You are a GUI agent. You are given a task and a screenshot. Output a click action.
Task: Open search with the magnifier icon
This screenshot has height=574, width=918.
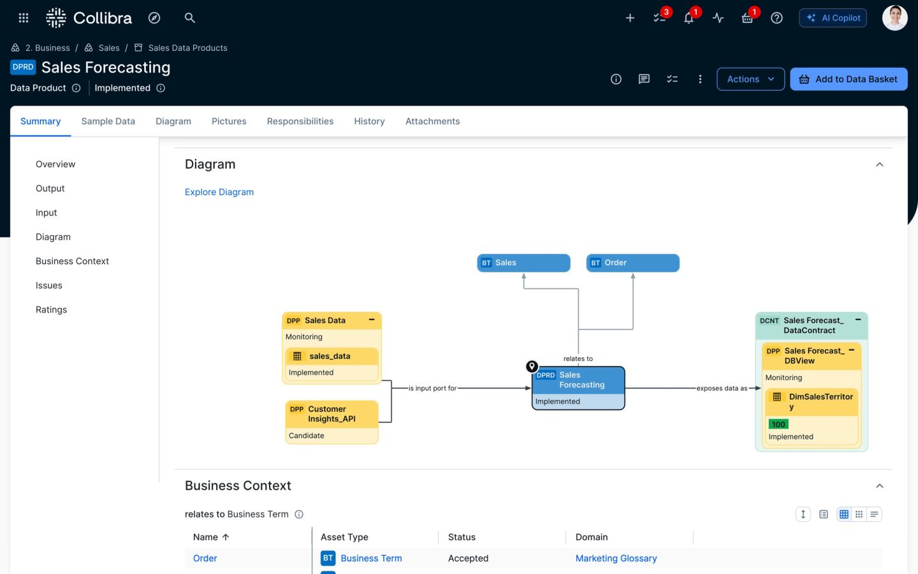[x=189, y=18]
